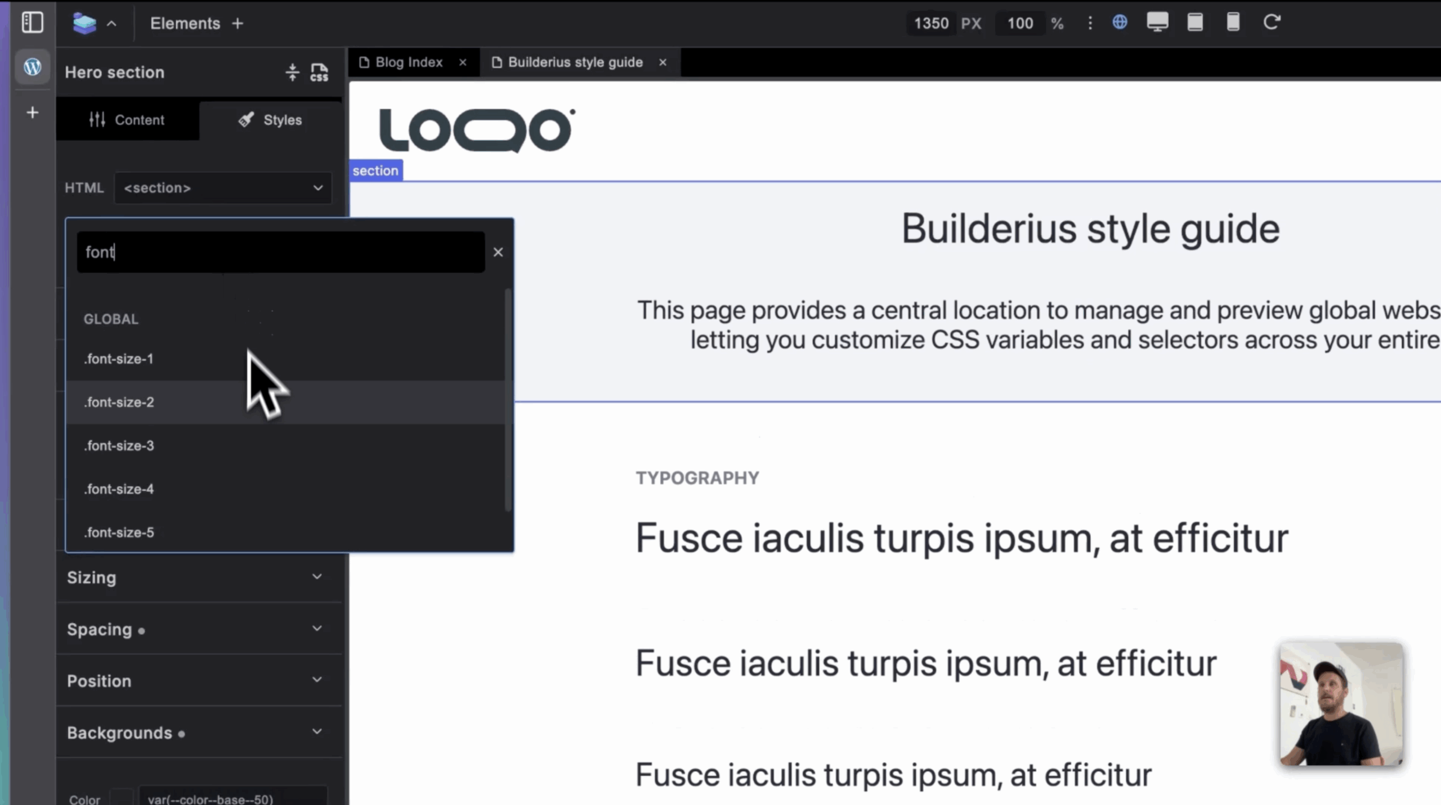Select the .font-size-3 class

(119, 445)
